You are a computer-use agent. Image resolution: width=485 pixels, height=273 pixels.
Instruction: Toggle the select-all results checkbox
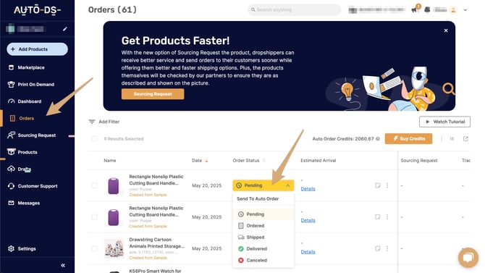pos(94,138)
